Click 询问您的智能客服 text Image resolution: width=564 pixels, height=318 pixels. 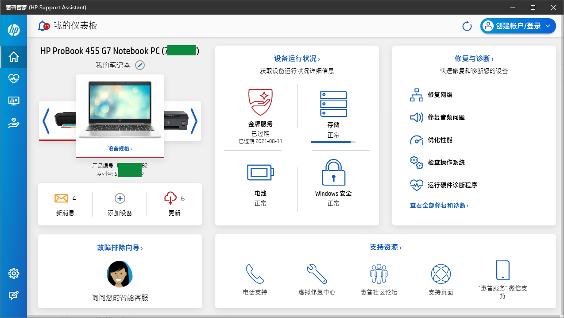pyautogui.click(x=120, y=298)
